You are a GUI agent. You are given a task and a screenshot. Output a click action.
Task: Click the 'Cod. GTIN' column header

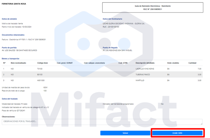click(x=123, y=63)
